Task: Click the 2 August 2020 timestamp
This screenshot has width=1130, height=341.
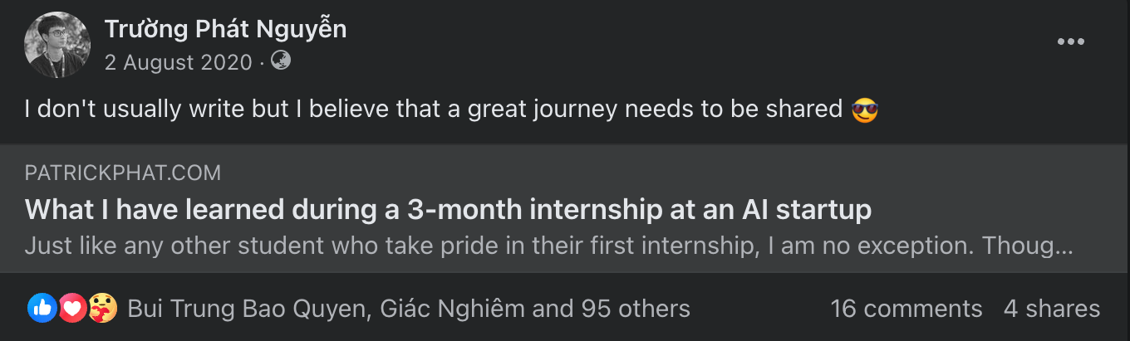Action: [x=178, y=61]
